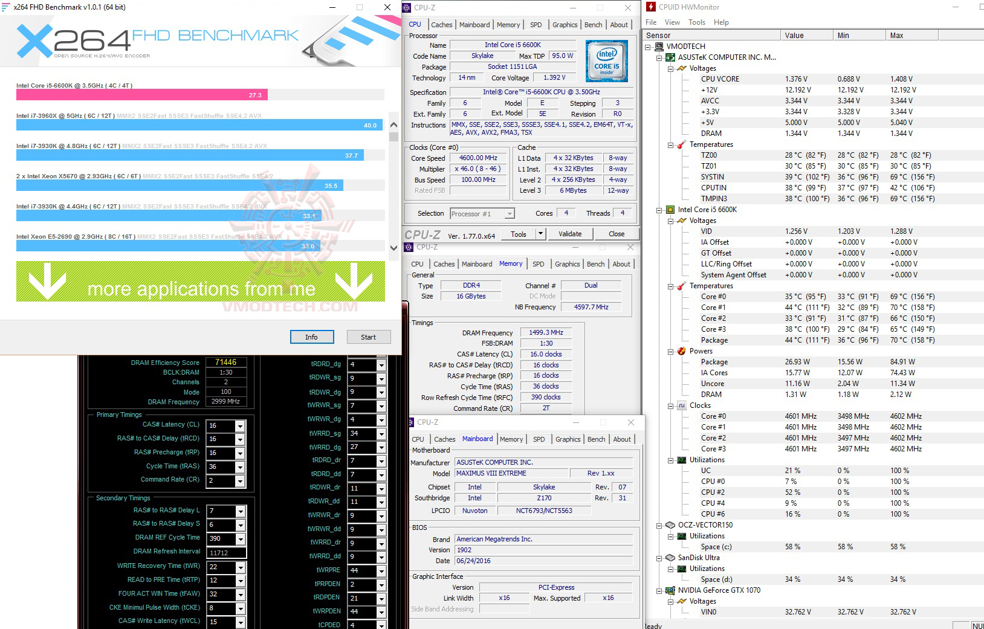
Task: Click the Intel Core i5 inside logo in CPU-Z
Action: pos(607,61)
